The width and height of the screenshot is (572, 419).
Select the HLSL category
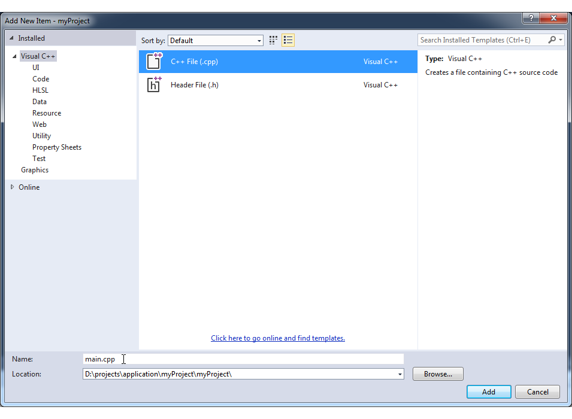pyautogui.click(x=41, y=90)
